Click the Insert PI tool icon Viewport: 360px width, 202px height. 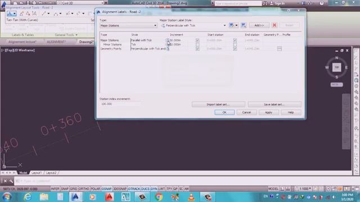pos(21,13)
